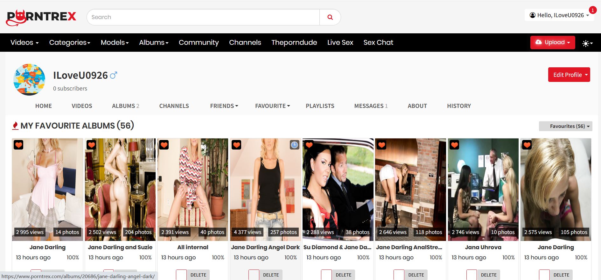Image resolution: width=601 pixels, height=280 pixels.
Task: Open the Hello, ILoveU0926 account menu
Action: pos(559,15)
